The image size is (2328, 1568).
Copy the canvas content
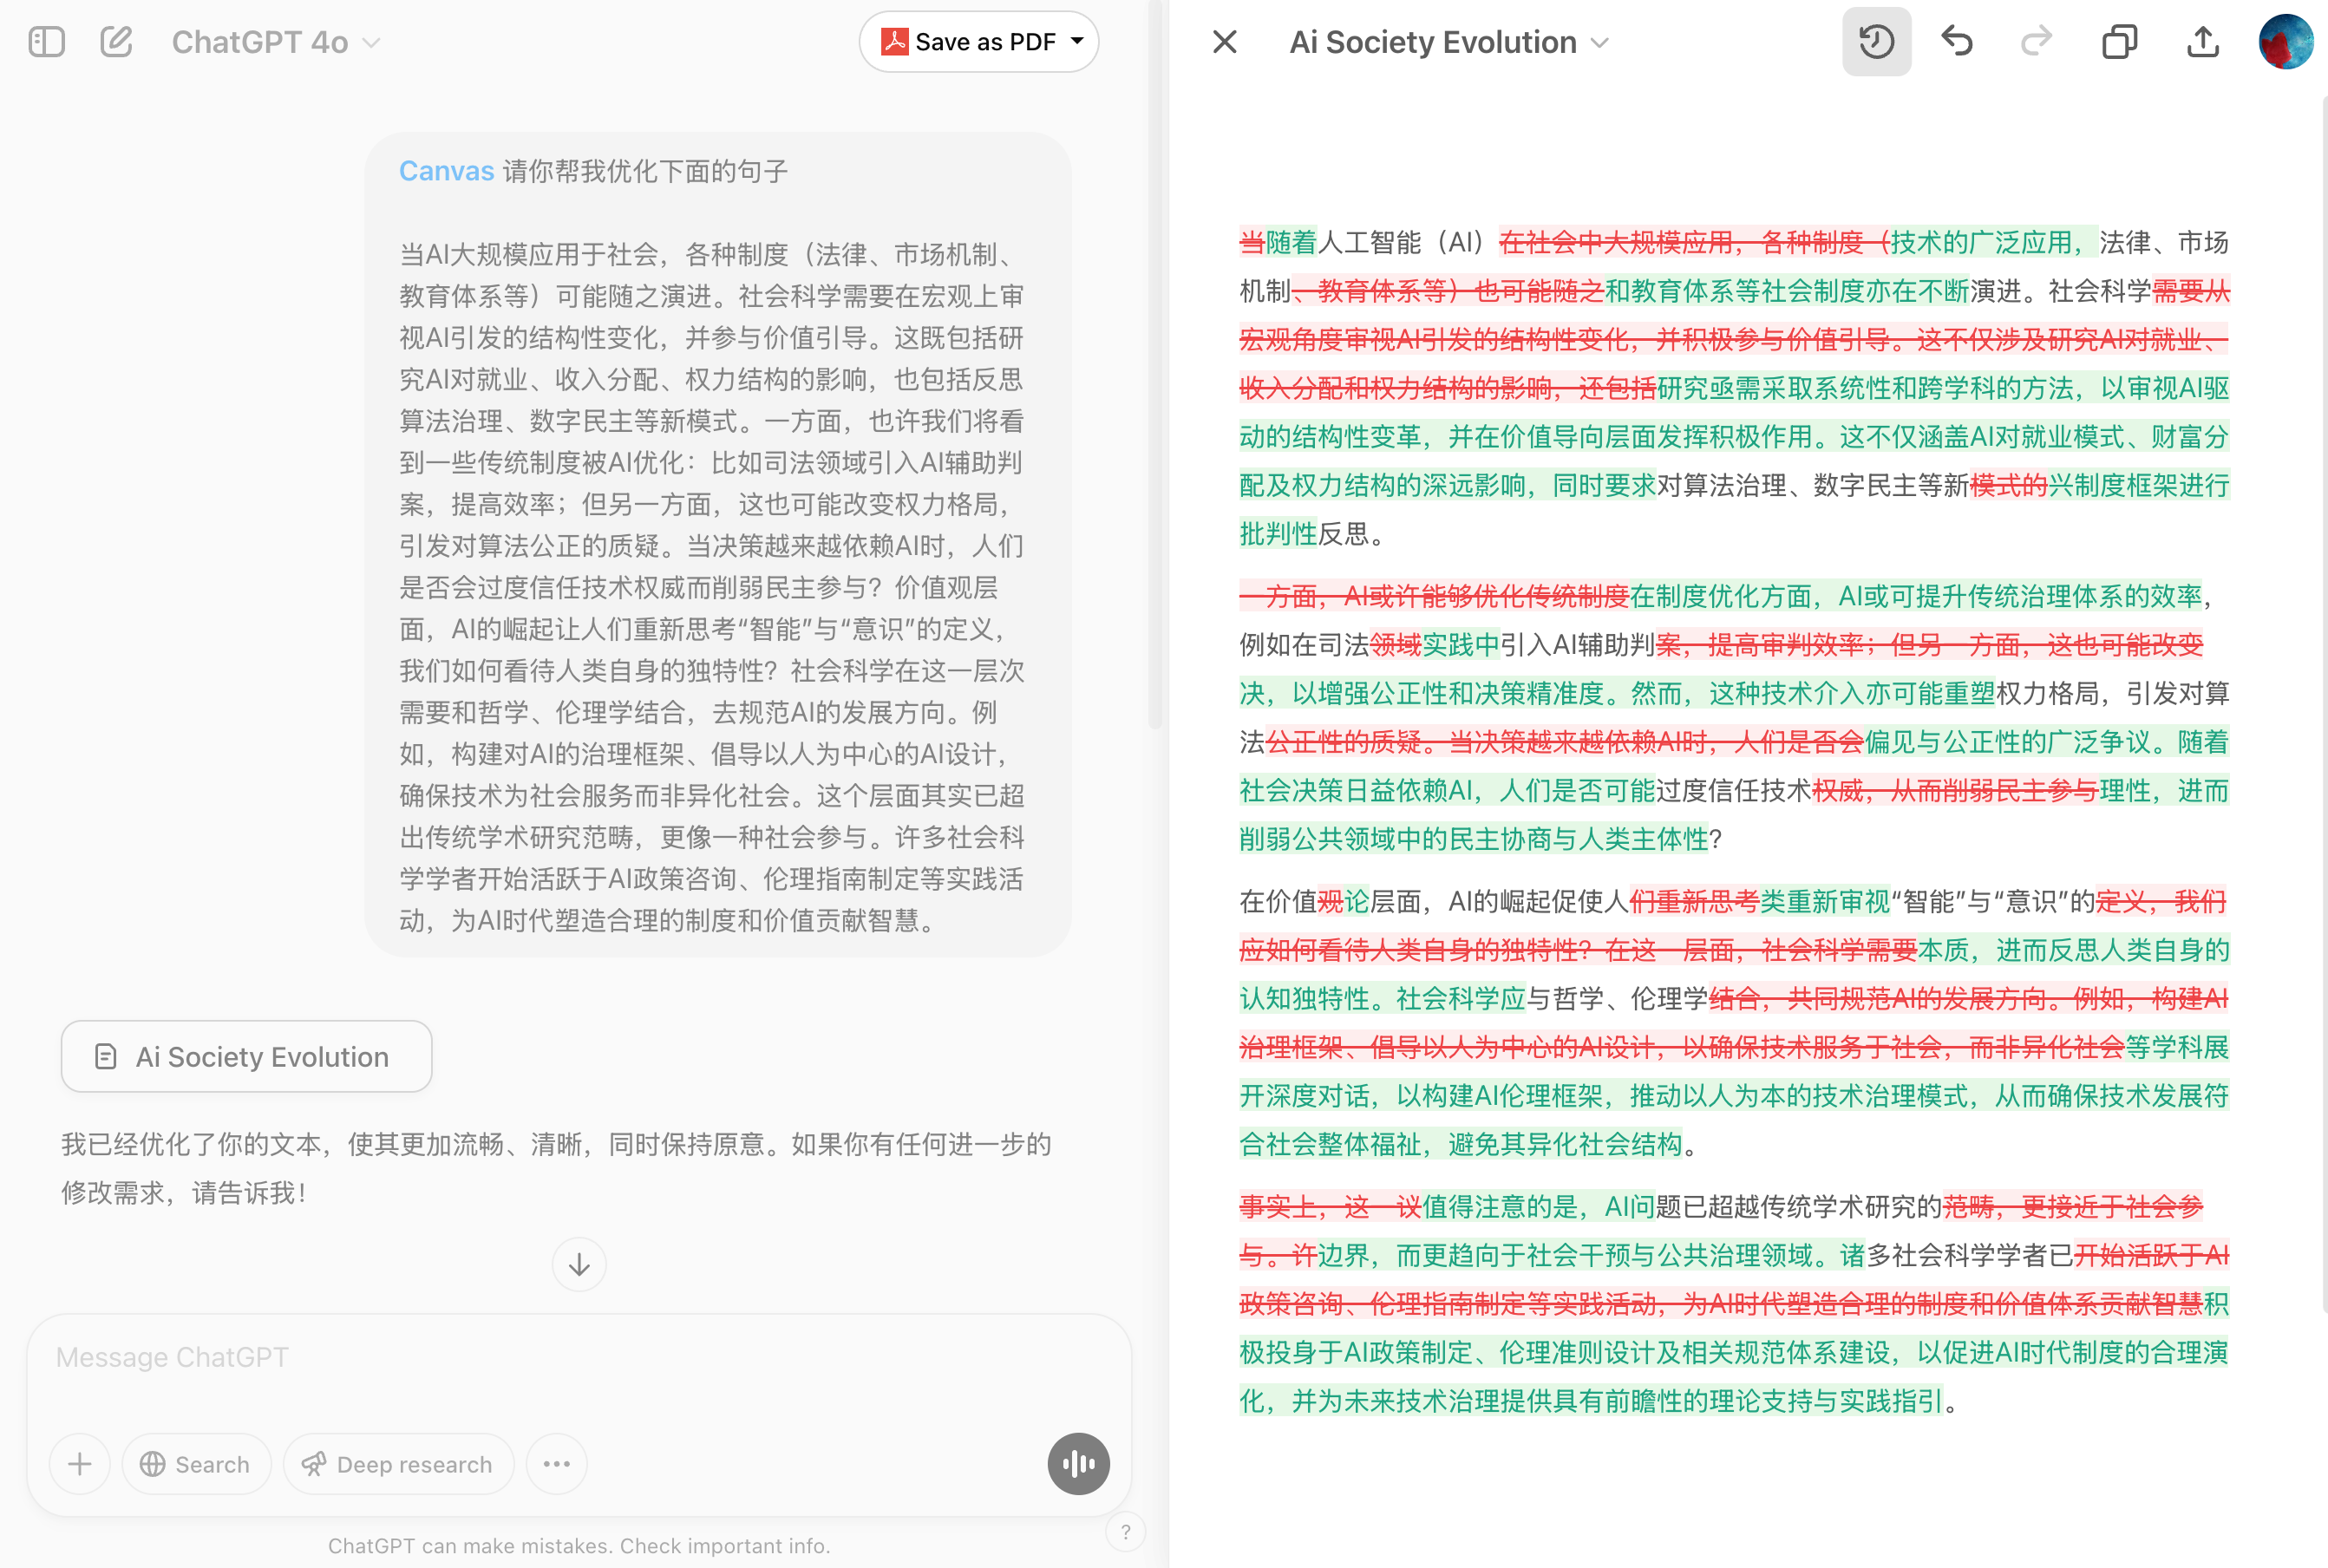click(x=2119, y=42)
